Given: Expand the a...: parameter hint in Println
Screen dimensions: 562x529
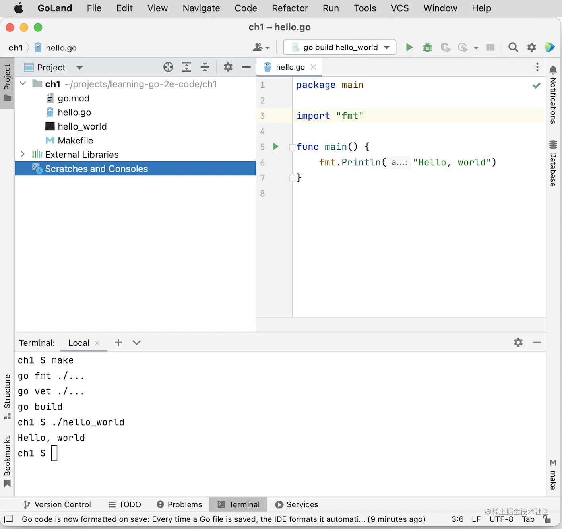Looking at the screenshot, I should pos(399,162).
